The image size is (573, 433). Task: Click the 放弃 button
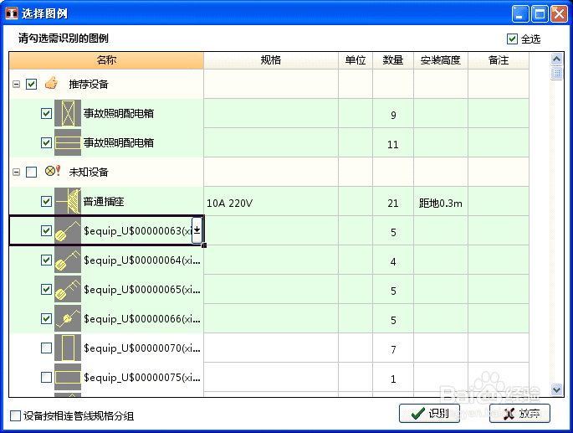(x=519, y=414)
